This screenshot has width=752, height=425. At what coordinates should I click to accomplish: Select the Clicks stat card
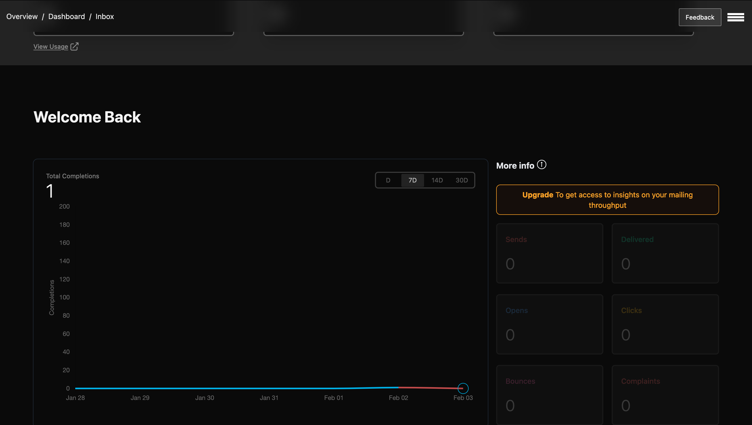click(665, 324)
